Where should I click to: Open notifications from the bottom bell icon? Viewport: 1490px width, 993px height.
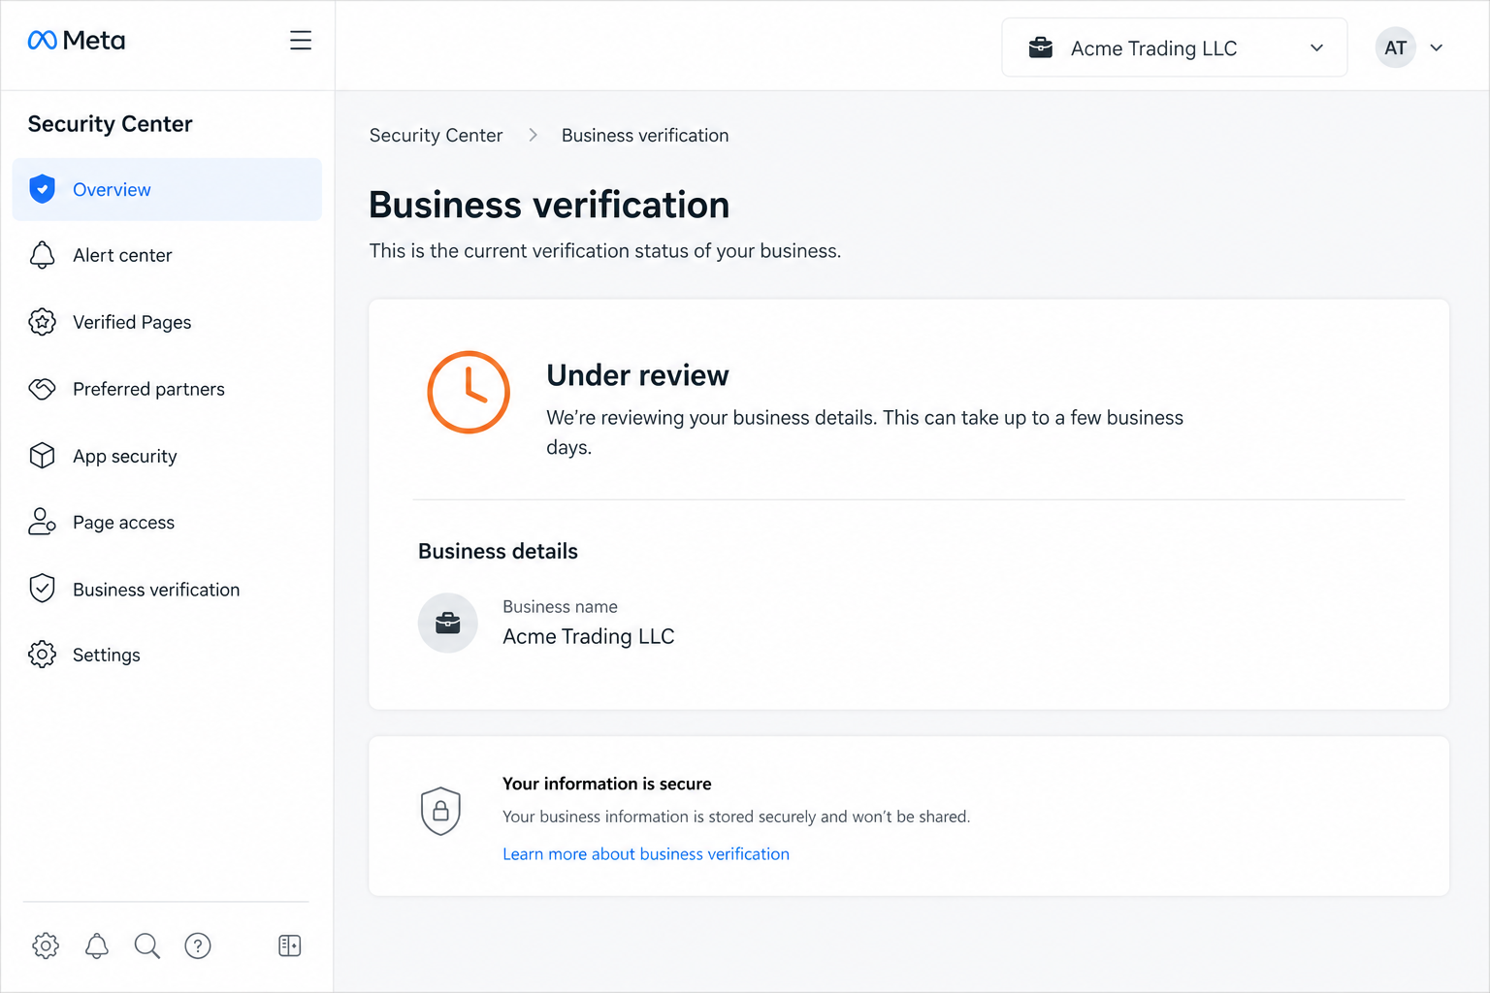click(97, 945)
